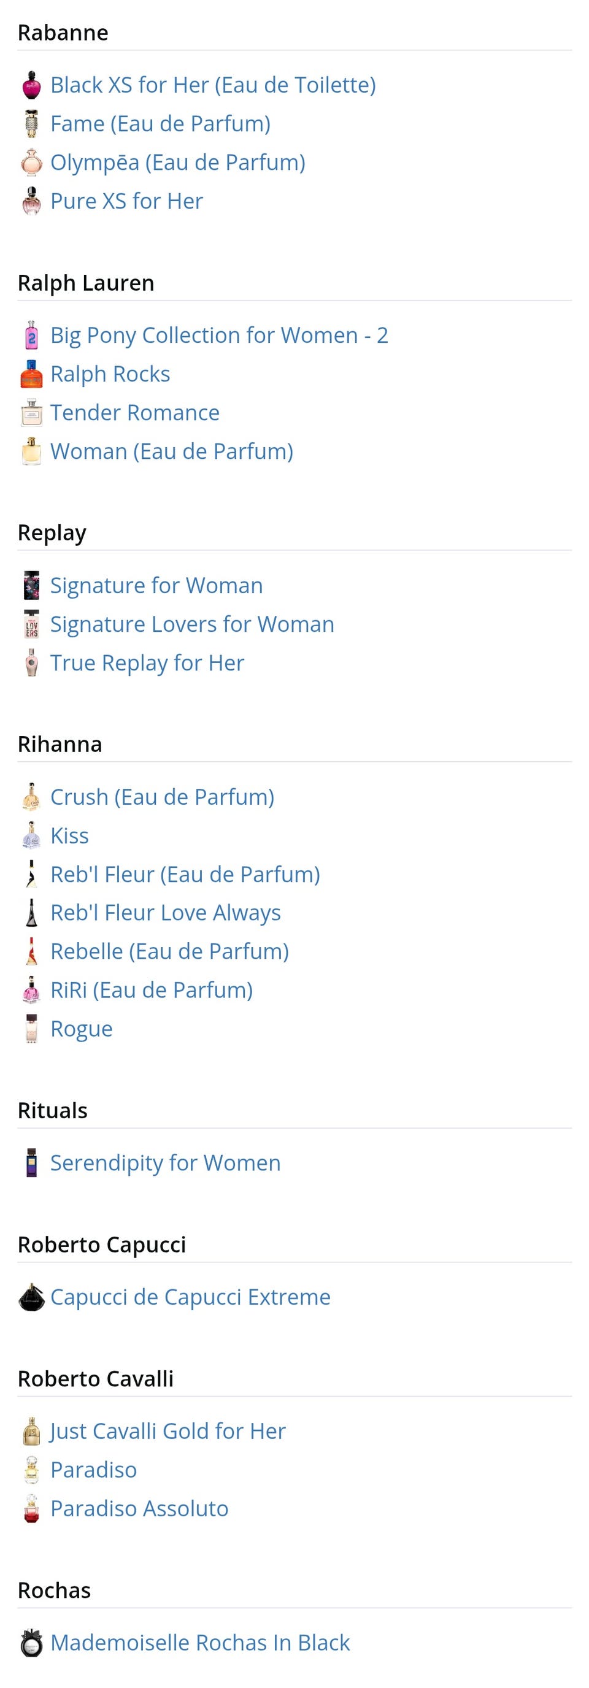Open Just Cavalli Gold for Her
589x1688 pixels.
[167, 1431]
